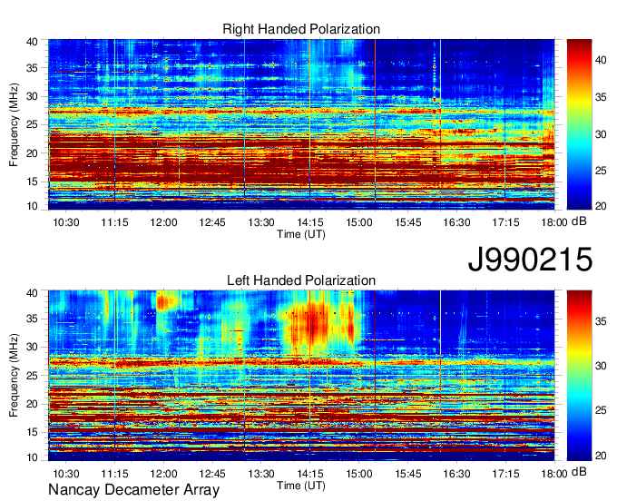This screenshot has width=617, height=501.
Task: Click the 35 MHz frequency tick of Left Handed plot
Action: point(32,319)
